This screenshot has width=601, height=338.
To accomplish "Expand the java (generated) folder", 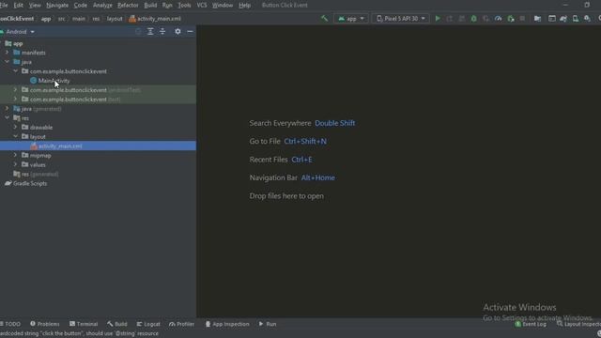I will click(7, 109).
